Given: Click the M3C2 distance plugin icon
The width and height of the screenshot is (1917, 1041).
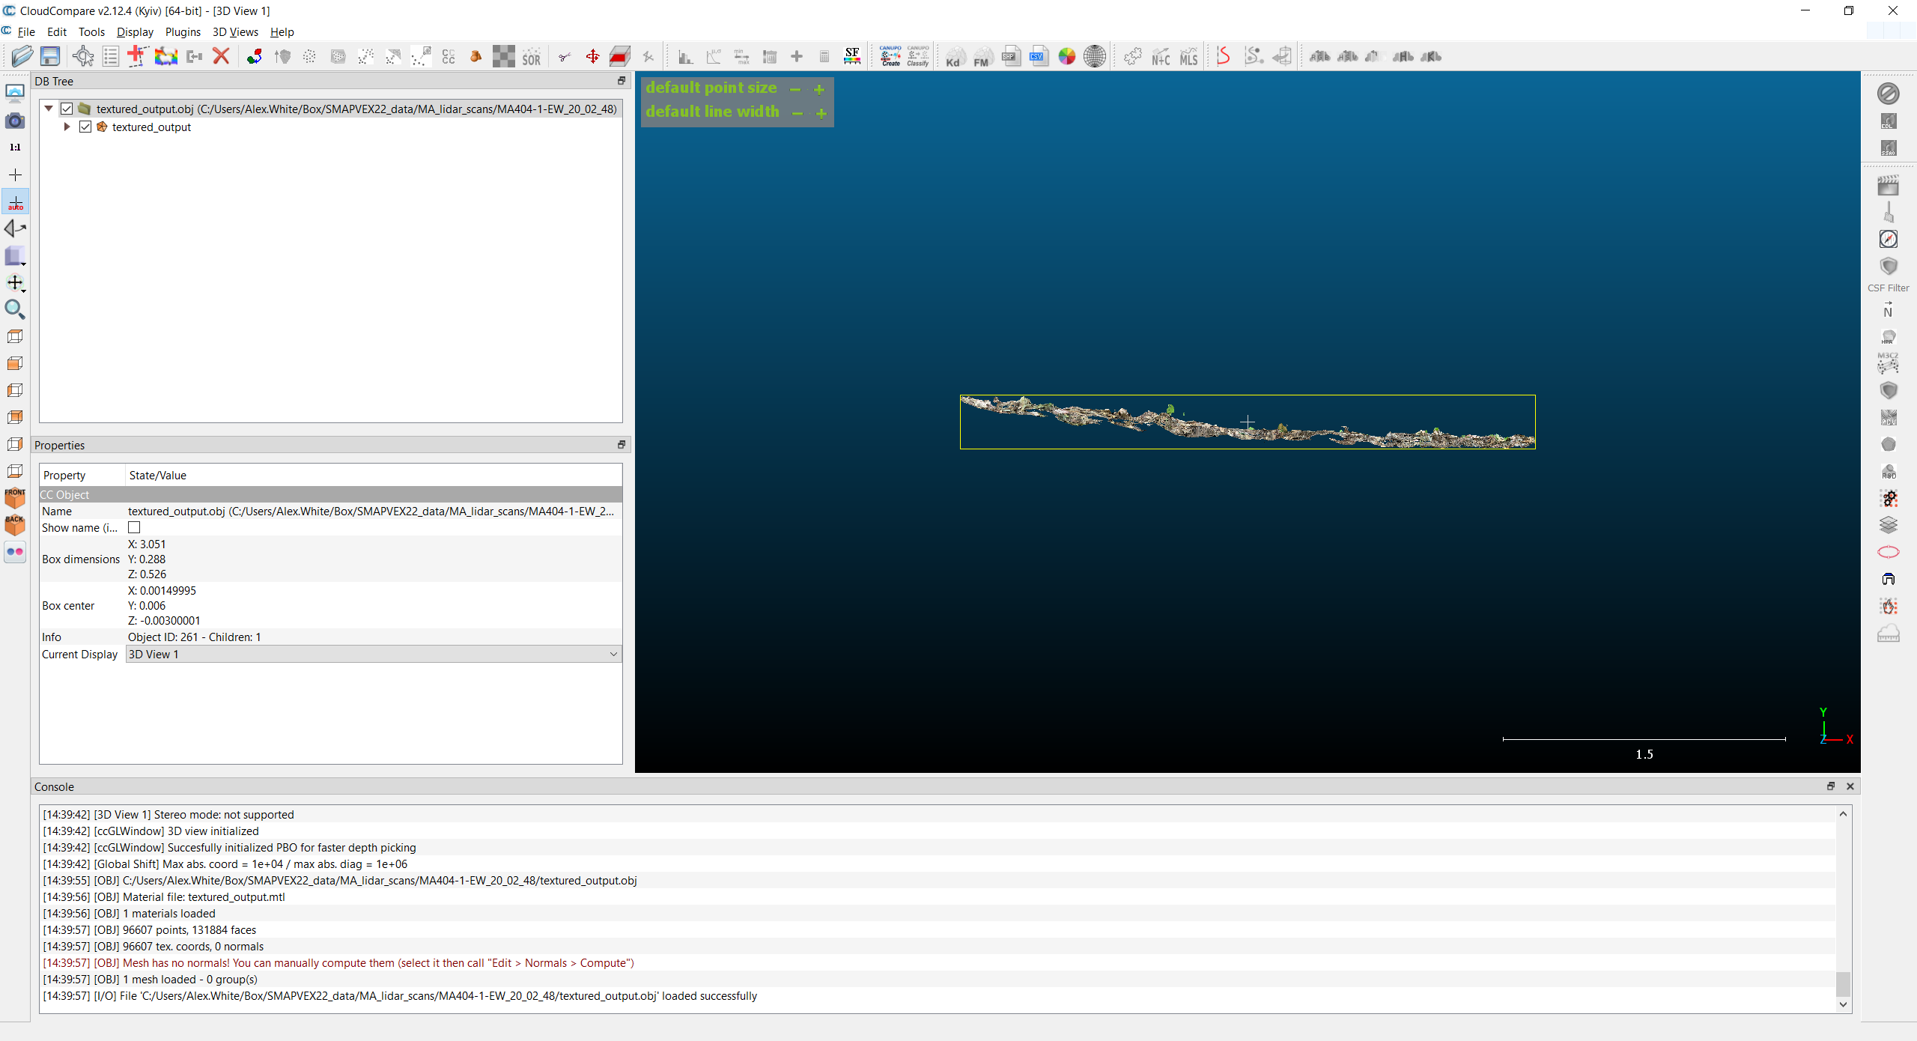Looking at the screenshot, I should [x=1889, y=363].
